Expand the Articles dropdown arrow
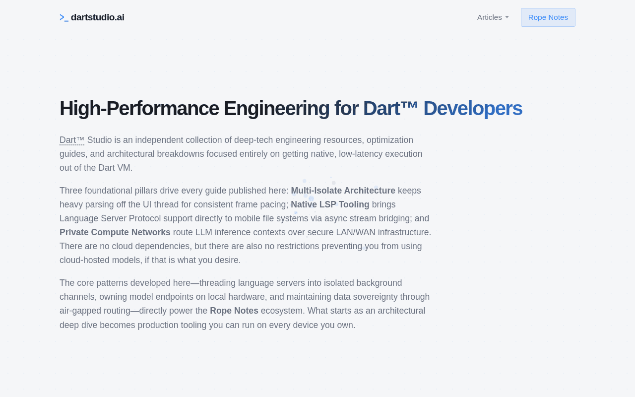 coord(507,17)
